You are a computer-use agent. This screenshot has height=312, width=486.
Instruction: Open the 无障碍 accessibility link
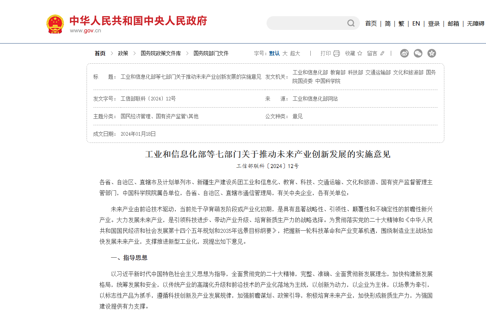pos(476,23)
